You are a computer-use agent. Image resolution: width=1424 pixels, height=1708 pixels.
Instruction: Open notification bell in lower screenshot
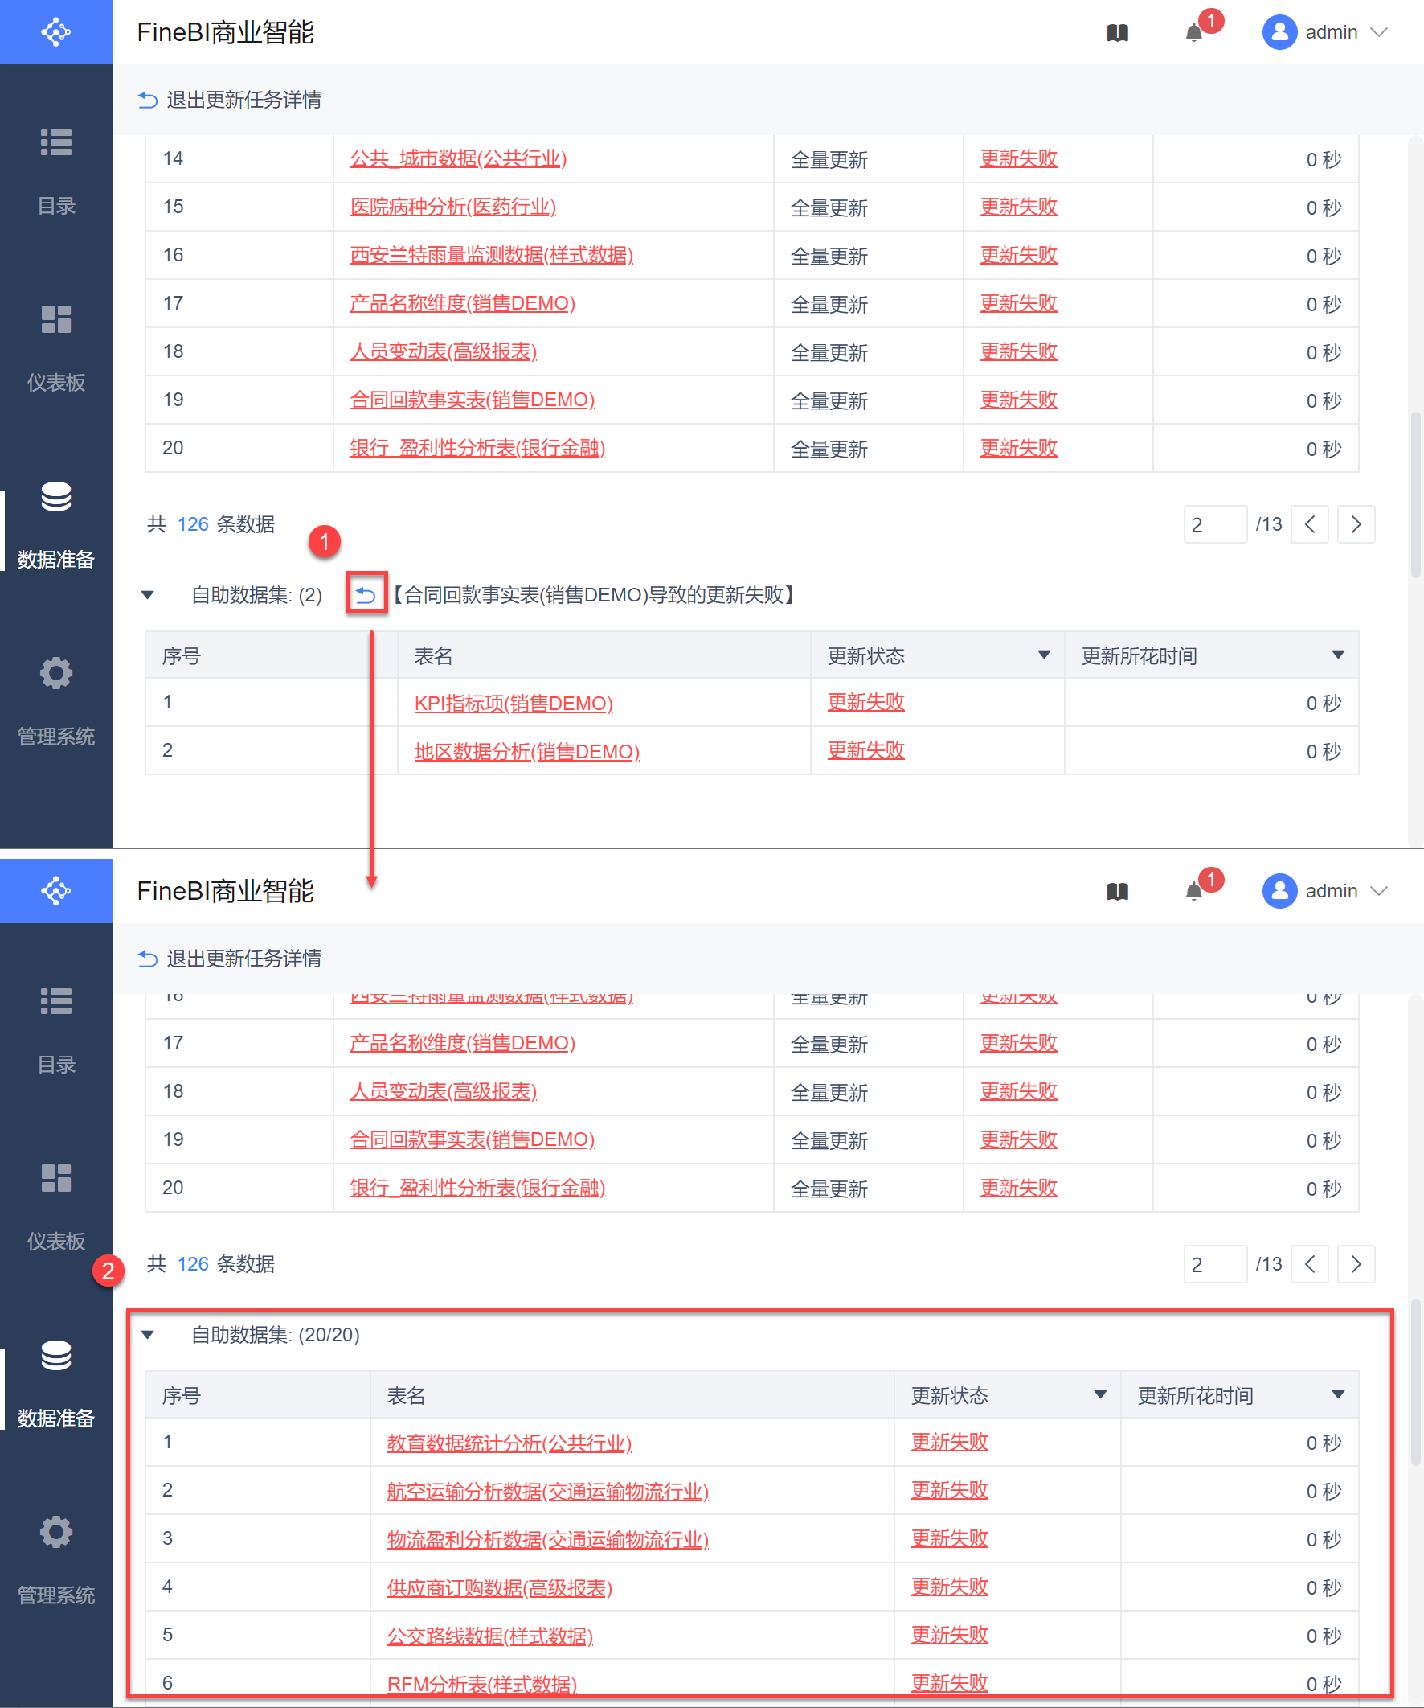pyautogui.click(x=1193, y=892)
